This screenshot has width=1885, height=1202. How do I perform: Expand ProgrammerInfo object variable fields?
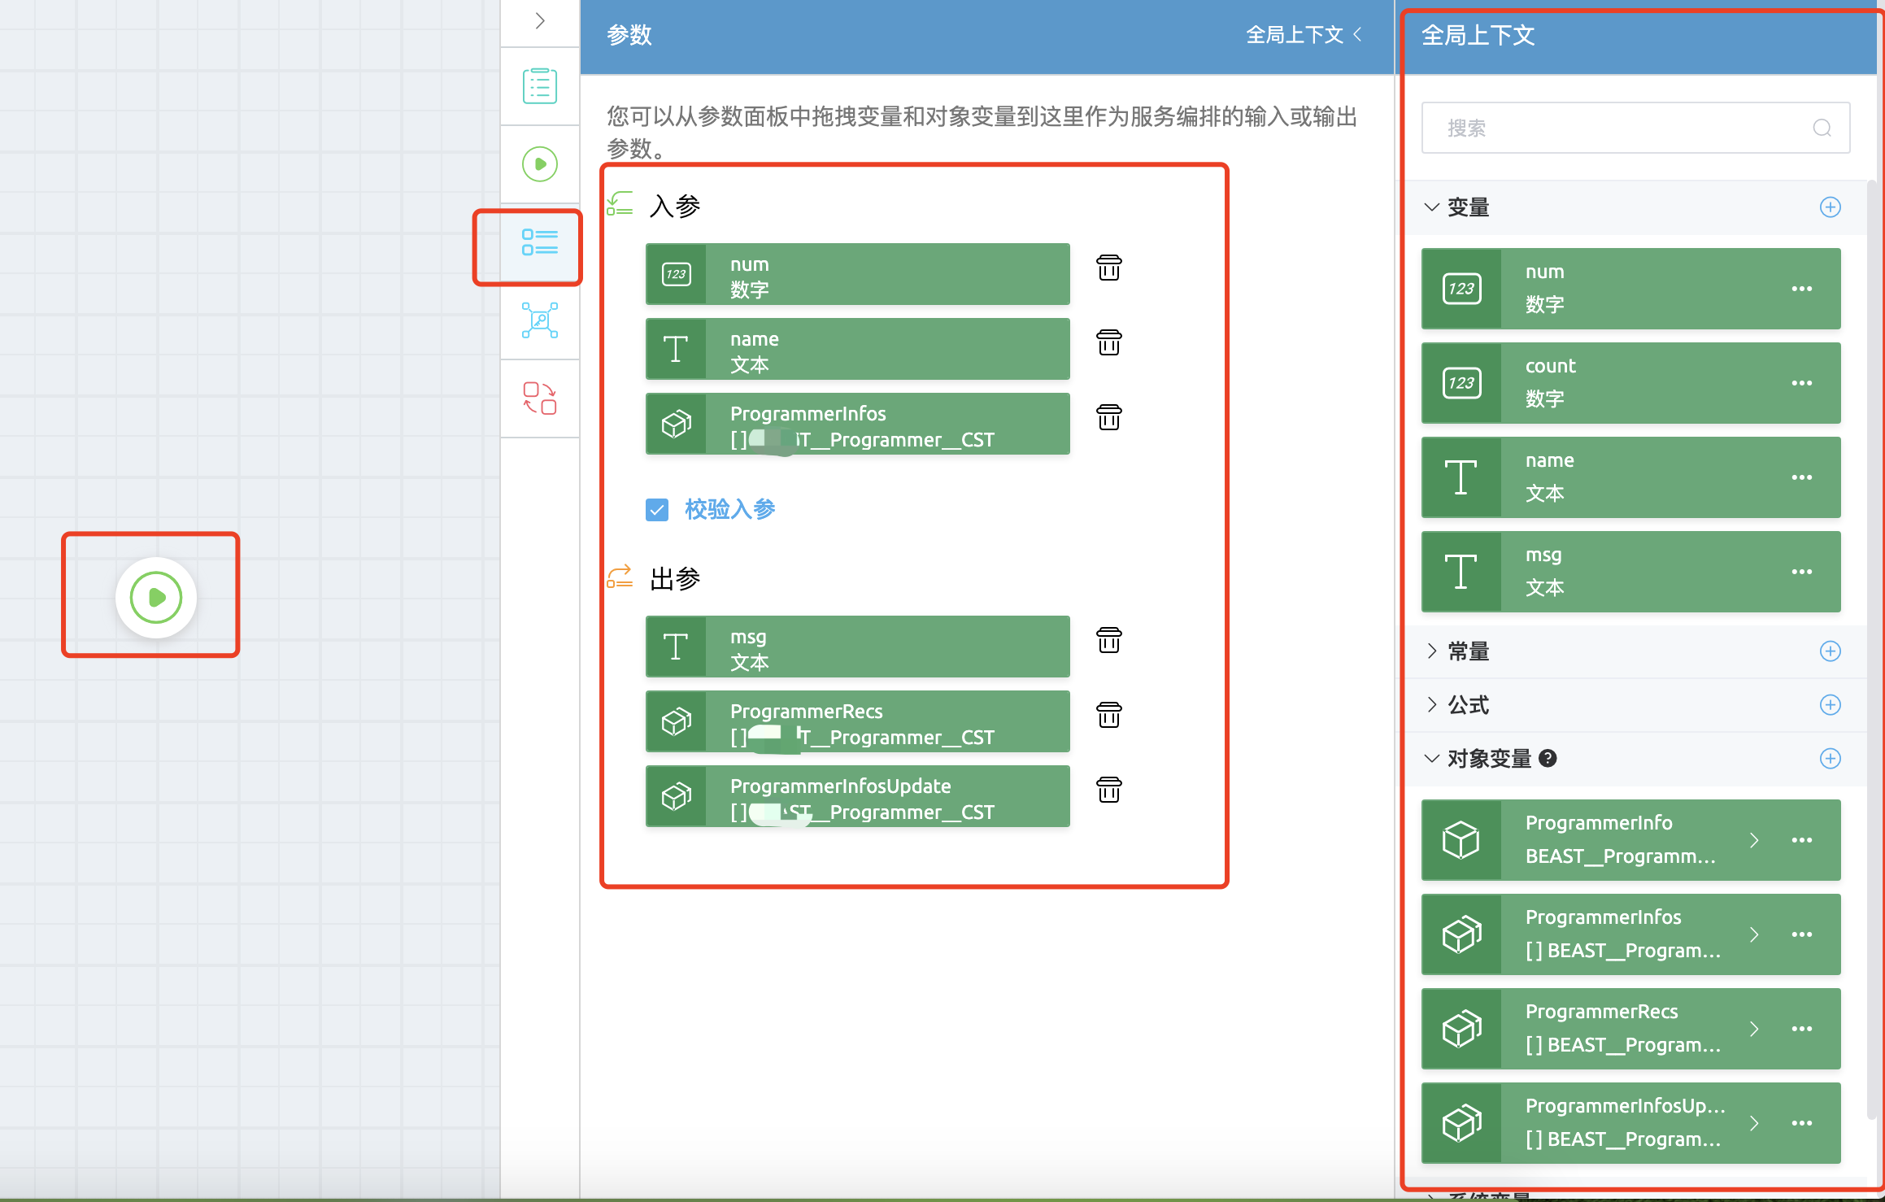1754,840
